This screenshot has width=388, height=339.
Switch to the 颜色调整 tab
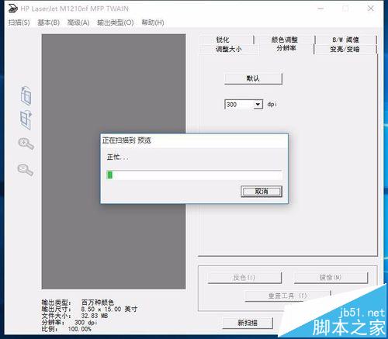[285, 40]
